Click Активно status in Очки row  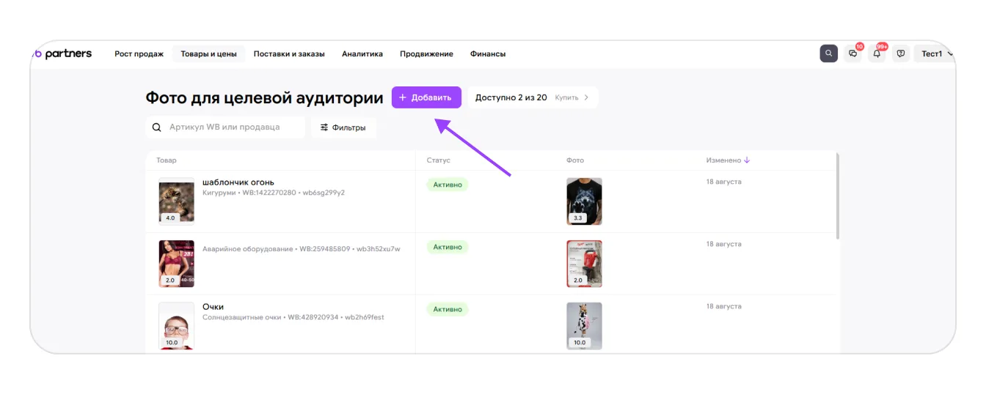click(448, 309)
